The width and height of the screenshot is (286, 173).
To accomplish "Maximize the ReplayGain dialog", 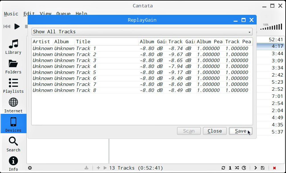I will click(244, 20).
